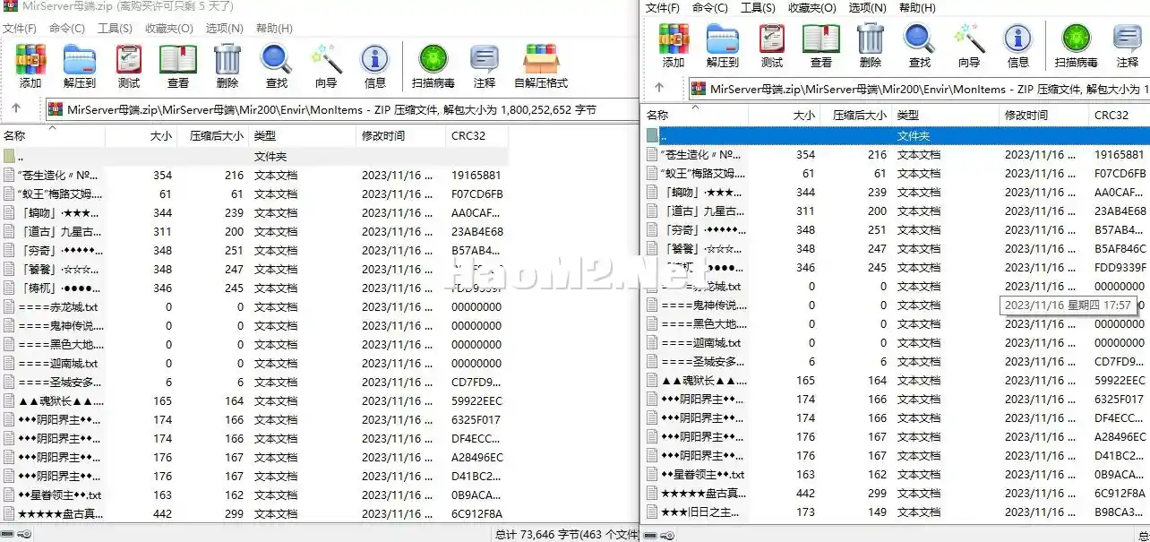This screenshot has height=542, width=1150.
Task: Click the 注释 (Comment) icon in left window
Action: click(485, 66)
